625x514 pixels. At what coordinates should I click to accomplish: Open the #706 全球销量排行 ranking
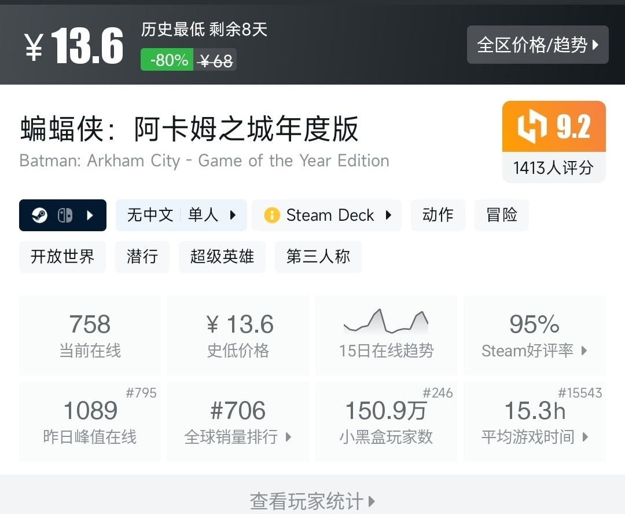click(238, 422)
